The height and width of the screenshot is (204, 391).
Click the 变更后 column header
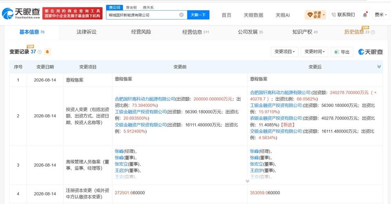(315, 67)
